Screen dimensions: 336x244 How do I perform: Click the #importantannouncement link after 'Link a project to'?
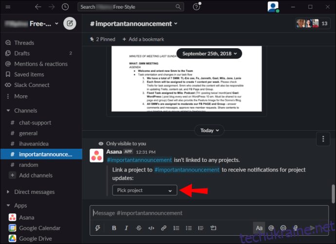187,170
